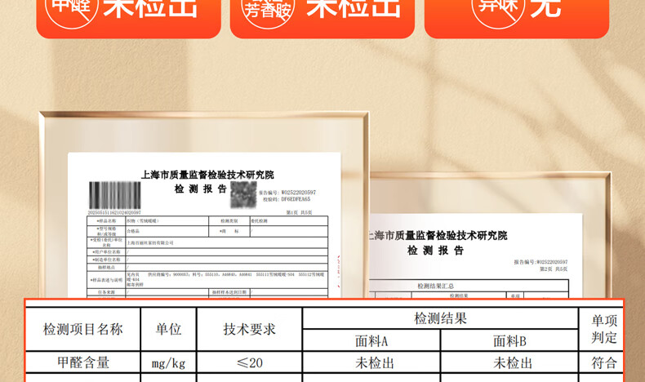The width and height of the screenshot is (645, 382).
Task: Click the 单项判定 table header
Action: click(604, 329)
